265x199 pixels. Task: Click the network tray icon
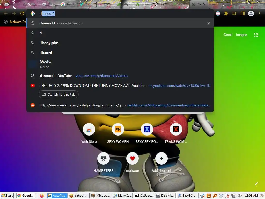(233, 196)
